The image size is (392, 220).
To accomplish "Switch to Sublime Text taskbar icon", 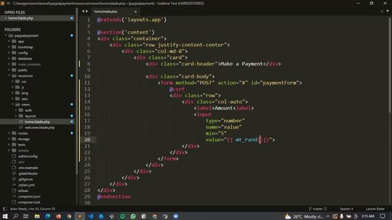I will [80, 216].
